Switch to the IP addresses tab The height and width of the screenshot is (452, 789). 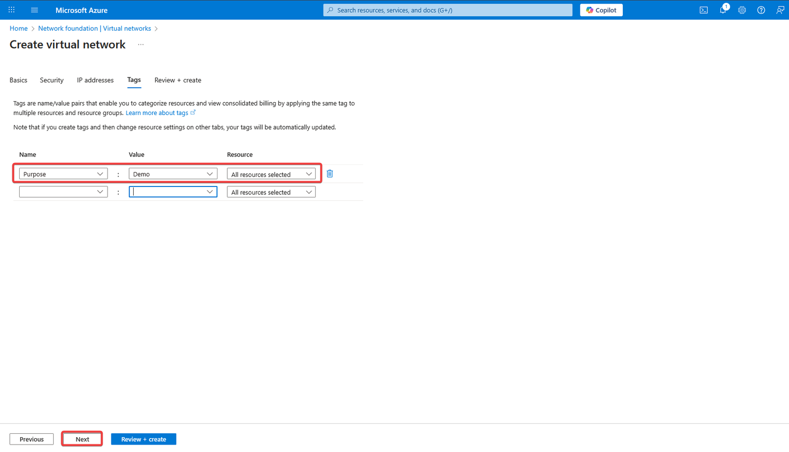coord(95,80)
